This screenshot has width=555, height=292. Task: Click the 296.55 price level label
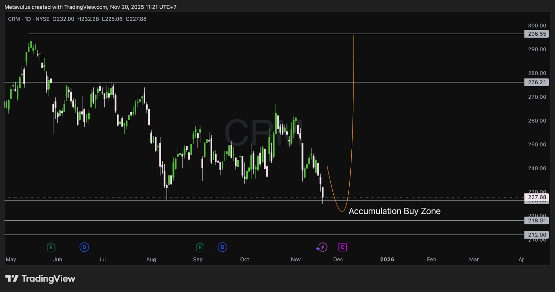click(537, 34)
